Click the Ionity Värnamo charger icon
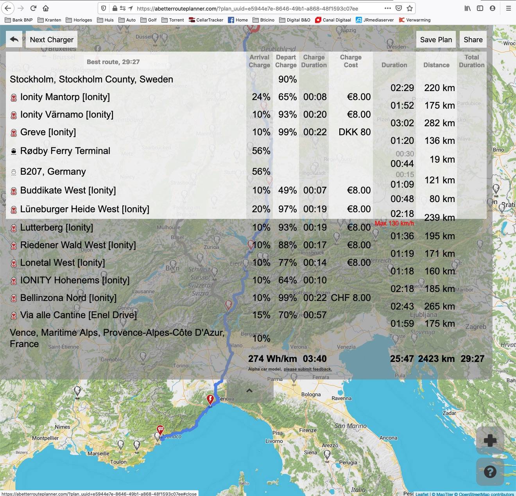 coord(14,115)
